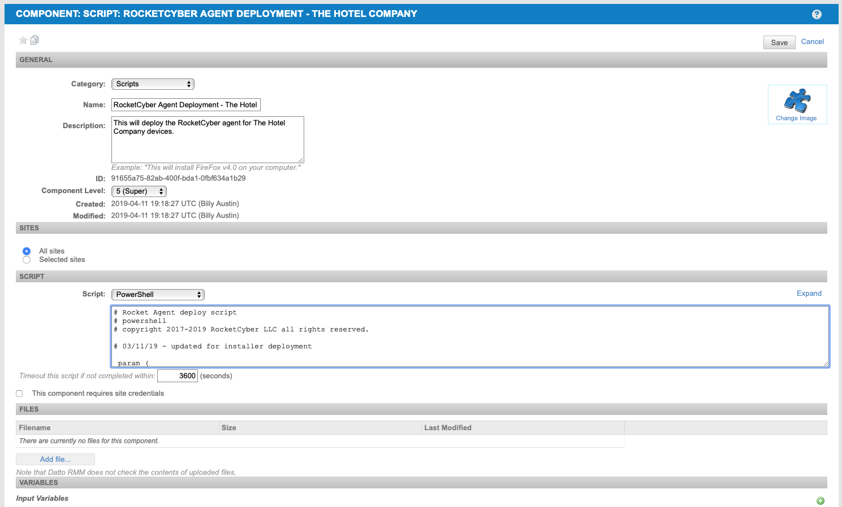Image resolution: width=842 pixels, height=507 pixels.
Task: Select the Selected sites radio button
Action: click(x=27, y=260)
